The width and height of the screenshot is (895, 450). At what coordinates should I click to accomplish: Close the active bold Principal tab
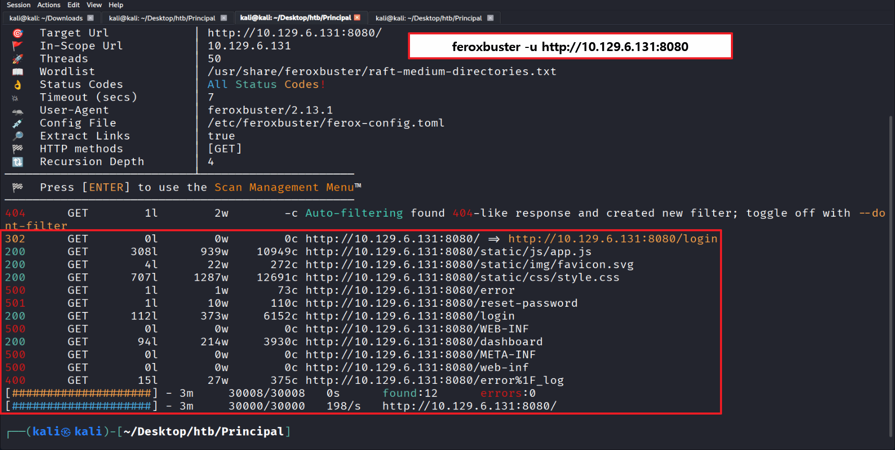[357, 17]
